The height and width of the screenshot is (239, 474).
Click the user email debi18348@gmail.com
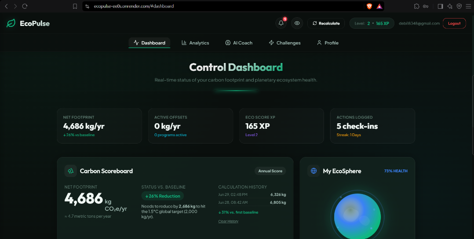419,23
